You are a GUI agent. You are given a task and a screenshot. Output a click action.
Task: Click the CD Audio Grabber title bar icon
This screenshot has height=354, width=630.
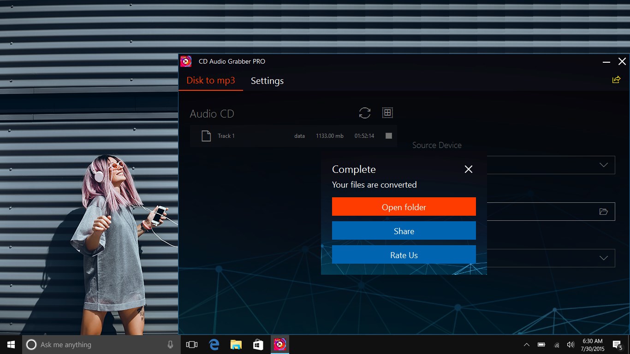(185, 61)
